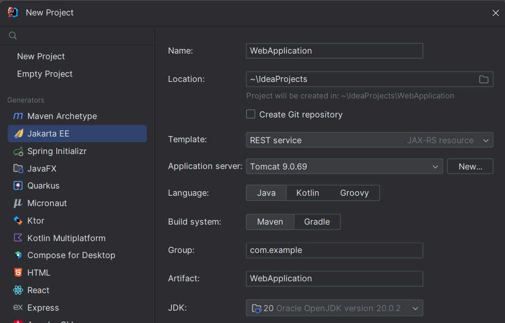Choose the JavaFX generator icon

(18, 168)
